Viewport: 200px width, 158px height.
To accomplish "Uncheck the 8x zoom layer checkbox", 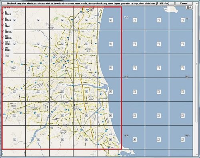I will coord(3,31).
